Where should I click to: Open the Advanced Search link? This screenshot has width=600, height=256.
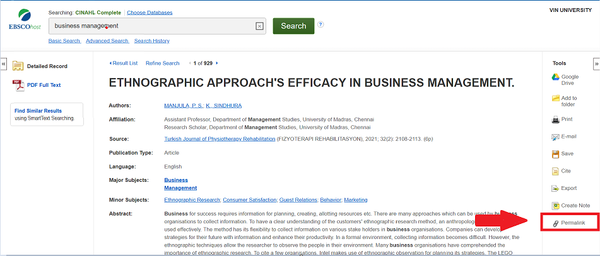(107, 41)
